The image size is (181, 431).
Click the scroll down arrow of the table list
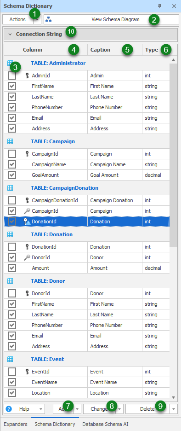tap(173, 397)
